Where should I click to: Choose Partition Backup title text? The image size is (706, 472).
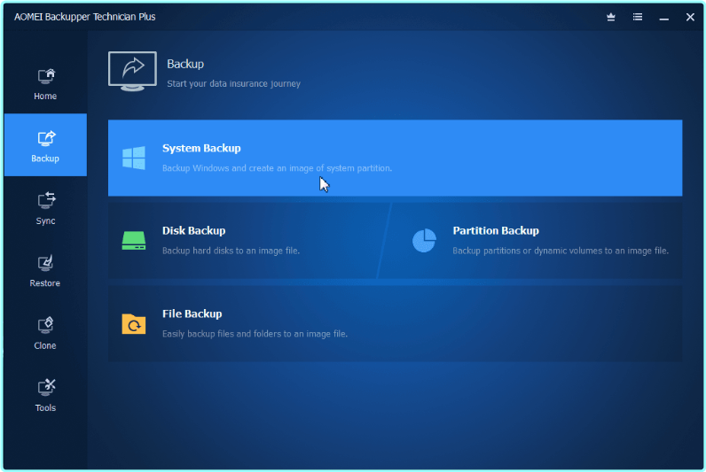coord(496,230)
